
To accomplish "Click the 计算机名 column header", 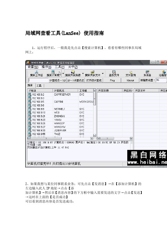I will [66, 90].
